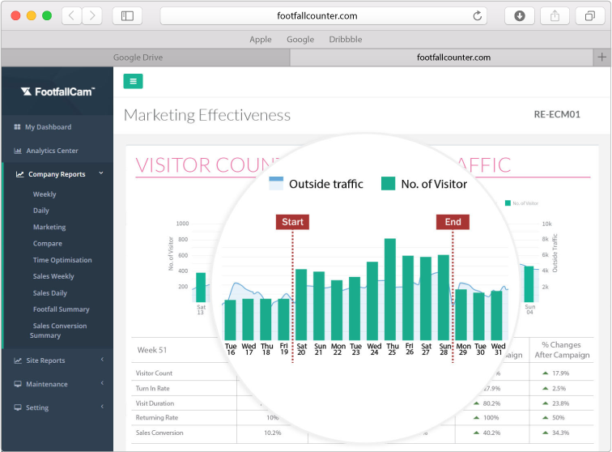Click the Safari share icon
The width and height of the screenshot is (612, 452).
click(555, 16)
